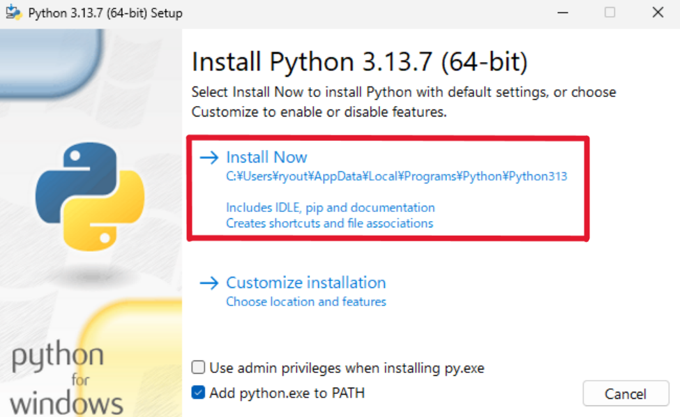Viewport: 680px width, 417px height.
Task: Click the "Install Python 3.13.7 (64-bit)" heading
Action: click(x=359, y=62)
